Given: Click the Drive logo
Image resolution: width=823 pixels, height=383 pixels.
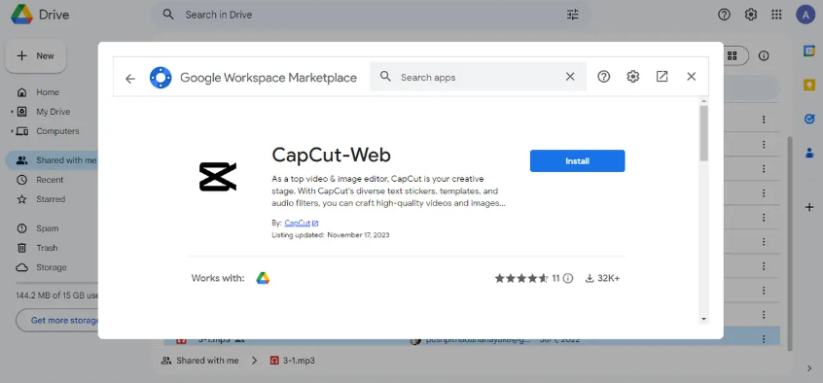Looking at the screenshot, I should pos(22,15).
